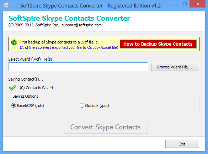Click the Outlook (.pst) option label
This screenshot has width=208, height=154.
tap(97, 106)
